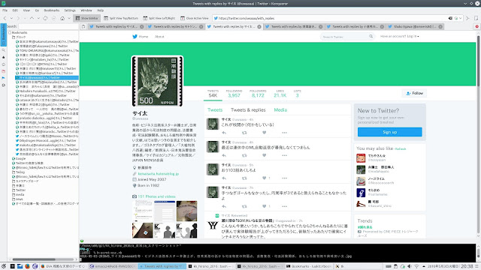This screenshot has height=270, width=481.
Task: Open the File menu
Action: pos(5,10)
